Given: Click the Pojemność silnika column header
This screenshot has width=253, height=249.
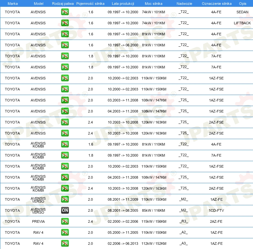Looking at the screenshot, I should [x=90, y=4].
